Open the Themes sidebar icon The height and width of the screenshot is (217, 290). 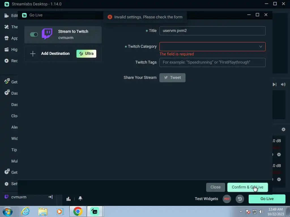tap(7, 27)
